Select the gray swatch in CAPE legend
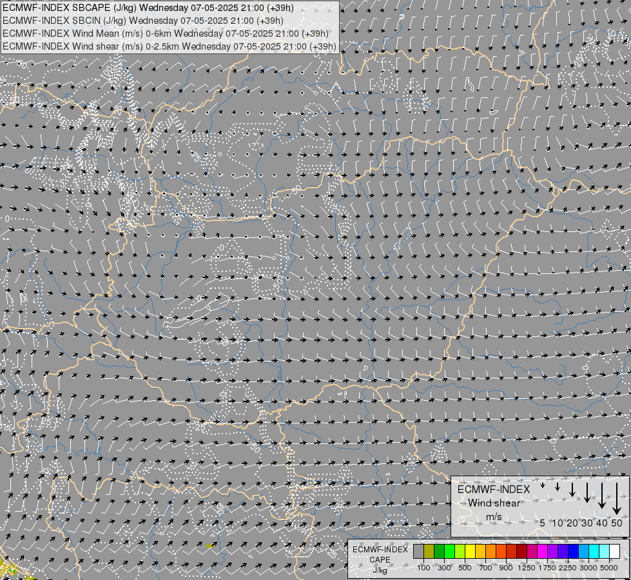The width and height of the screenshot is (631, 580). (418, 552)
